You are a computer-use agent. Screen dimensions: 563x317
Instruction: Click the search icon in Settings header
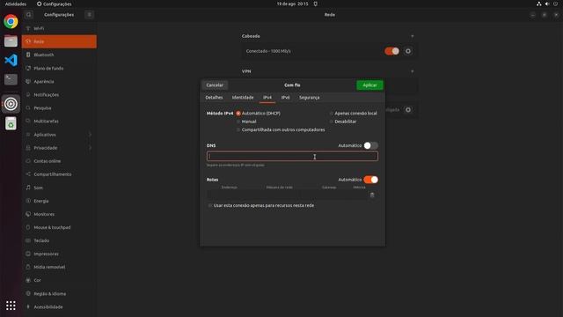[x=29, y=15]
